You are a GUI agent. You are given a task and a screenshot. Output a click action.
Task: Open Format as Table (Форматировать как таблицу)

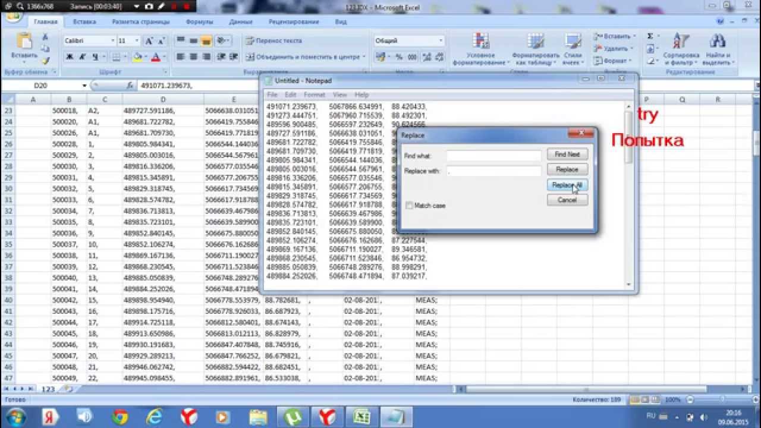(x=535, y=49)
